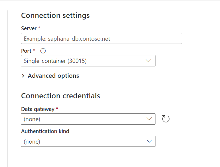Click the chevron in Authentication kind box
The width and height of the screenshot is (220, 167).
point(149,141)
